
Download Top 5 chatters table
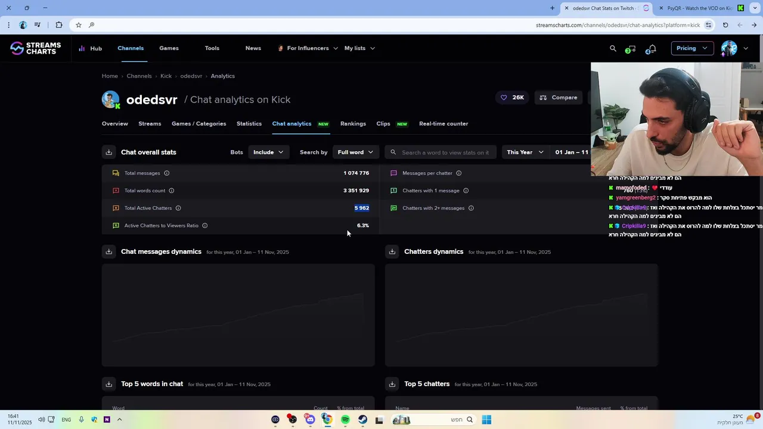coord(392,384)
